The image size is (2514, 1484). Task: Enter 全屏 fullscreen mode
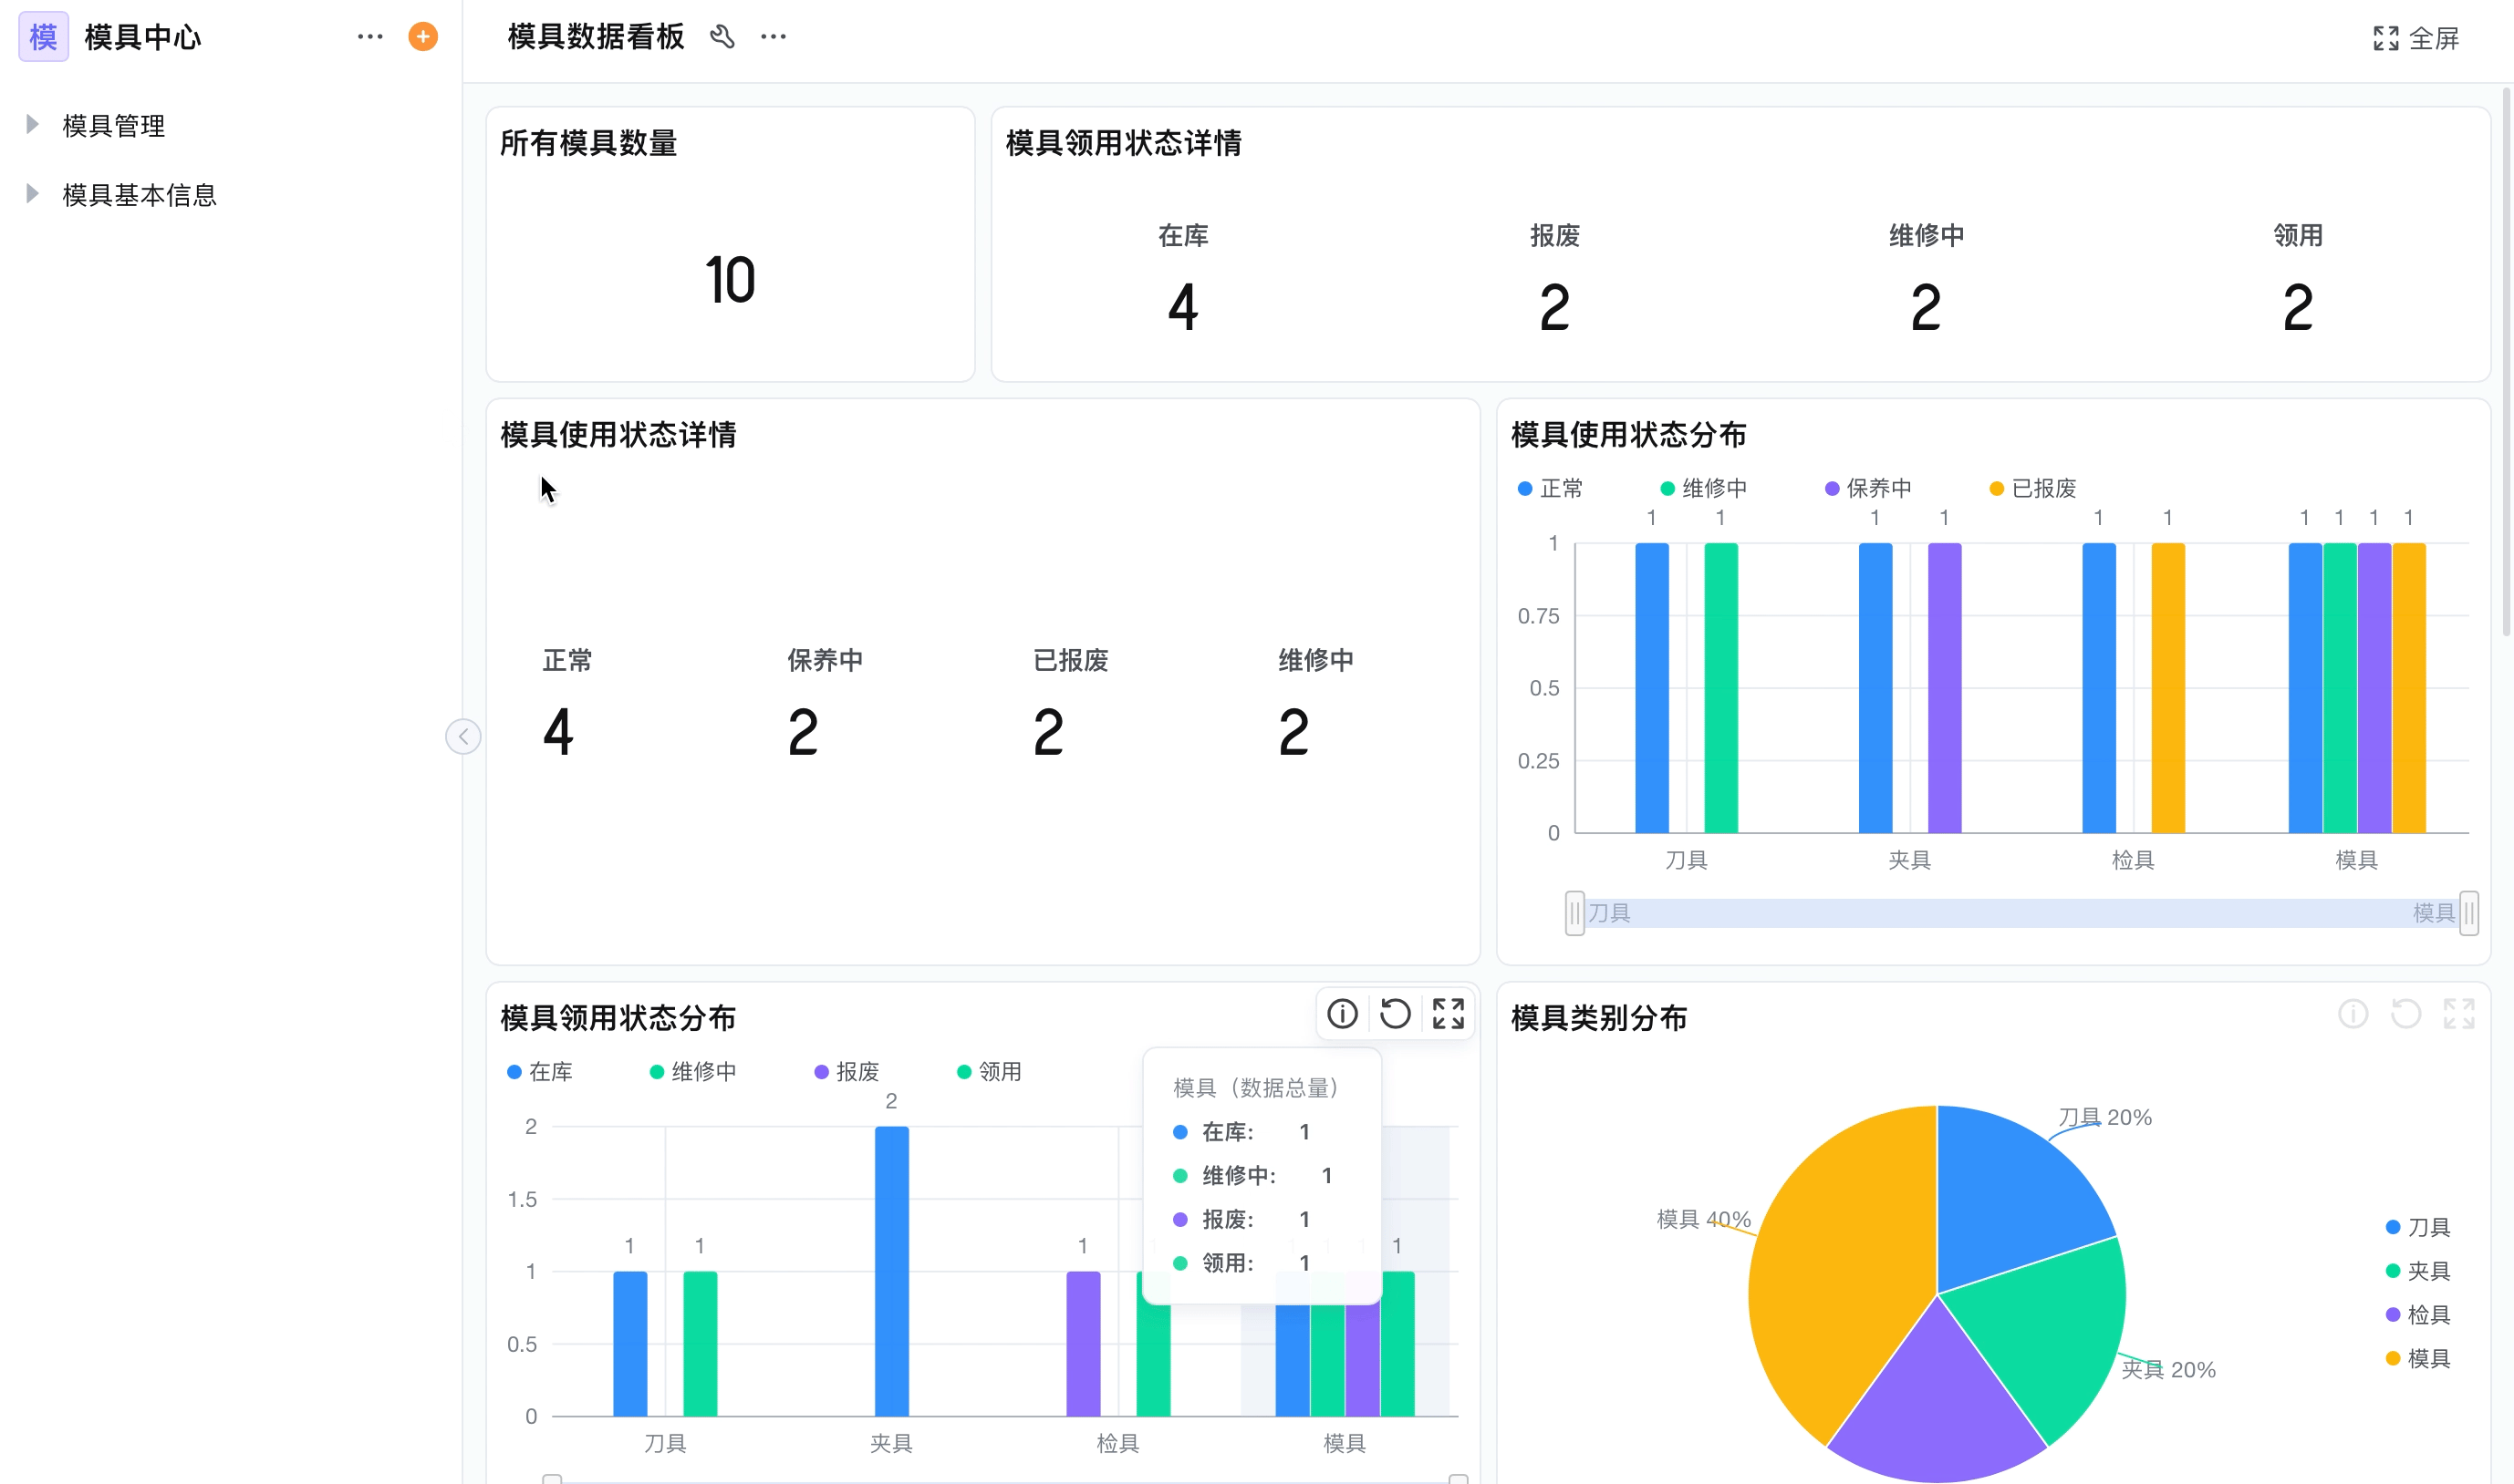[x=2415, y=38]
